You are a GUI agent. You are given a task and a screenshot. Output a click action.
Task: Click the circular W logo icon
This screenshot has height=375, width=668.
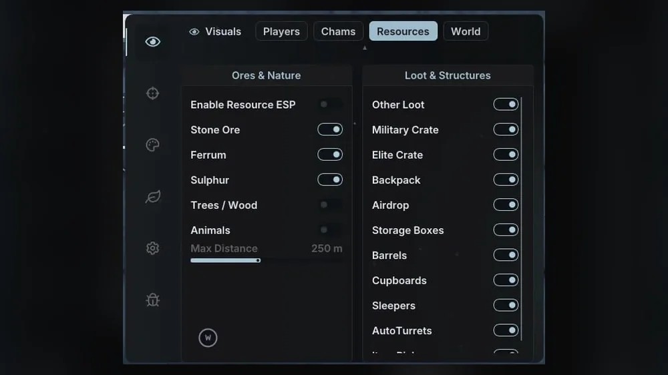[208, 338]
